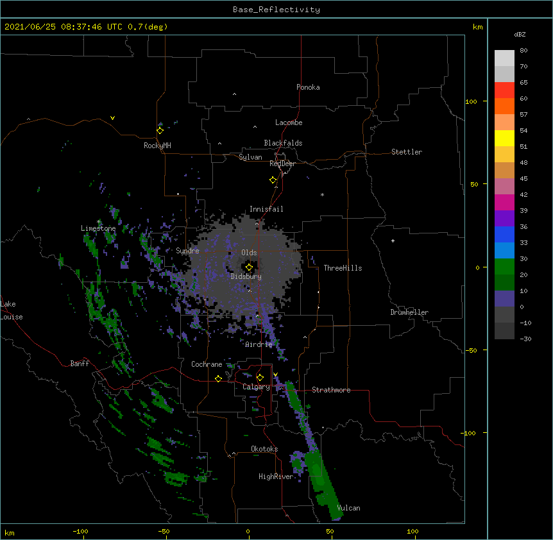Pick the slate purple 0-10 dBZ swatch
Image resolution: width=553 pixels, height=540 pixels.
[x=504, y=299]
